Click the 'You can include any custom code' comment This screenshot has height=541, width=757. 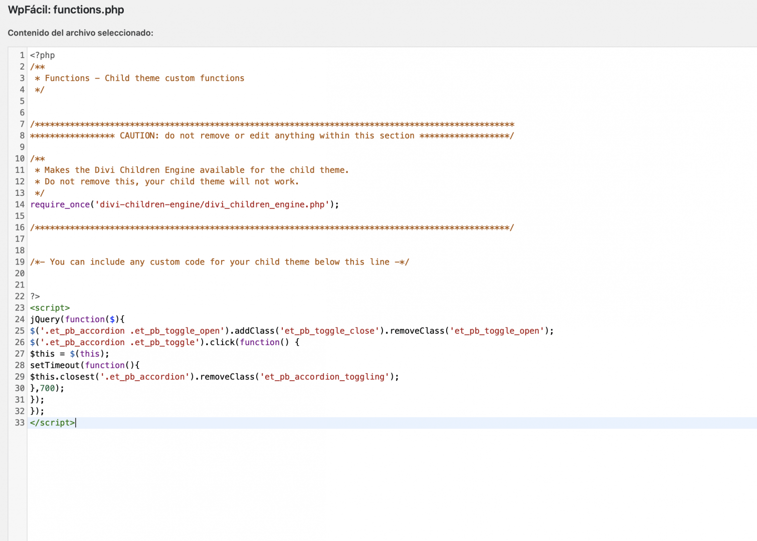pos(220,262)
